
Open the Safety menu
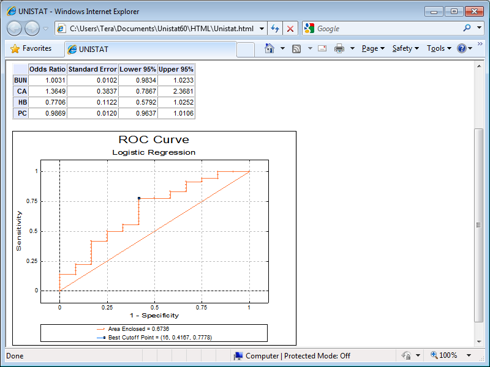tap(405, 48)
